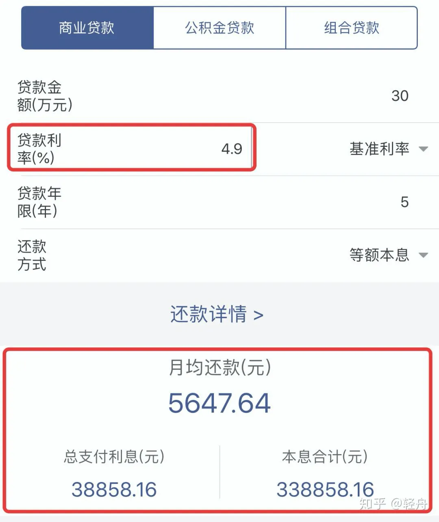Click the total repayment amount 338858.16

[325, 489]
